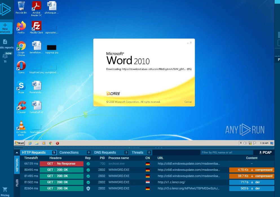Click the URL column header
Viewport: 280px width, 197px height.
160,158
